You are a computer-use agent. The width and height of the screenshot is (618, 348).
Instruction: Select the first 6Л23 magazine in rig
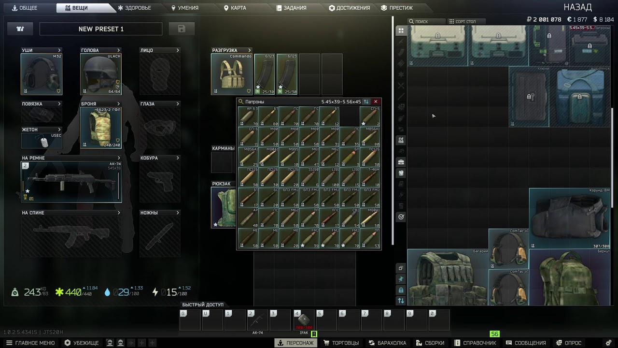click(x=265, y=74)
